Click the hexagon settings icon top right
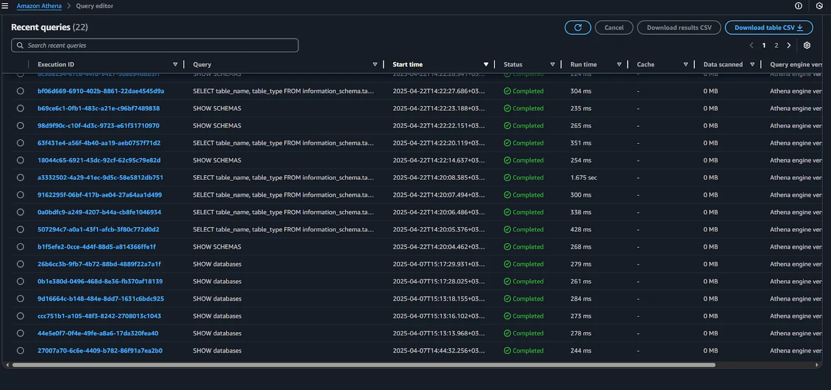 point(819,6)
